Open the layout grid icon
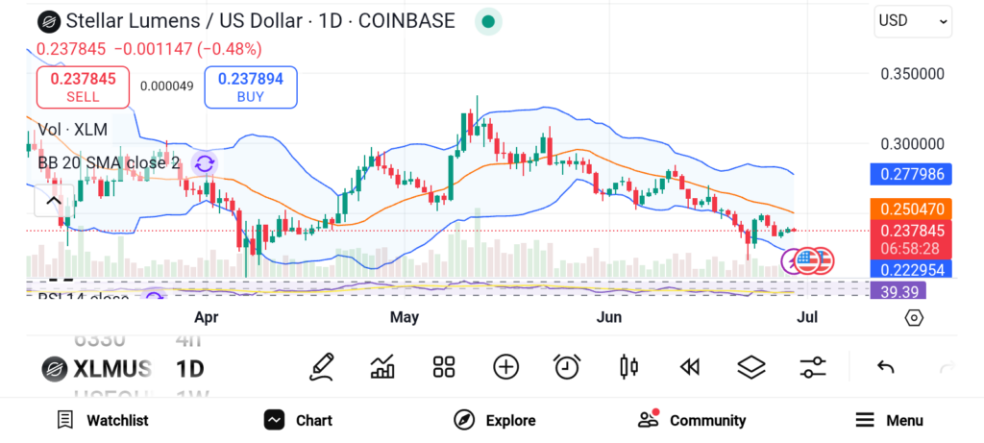 point(444,367)
